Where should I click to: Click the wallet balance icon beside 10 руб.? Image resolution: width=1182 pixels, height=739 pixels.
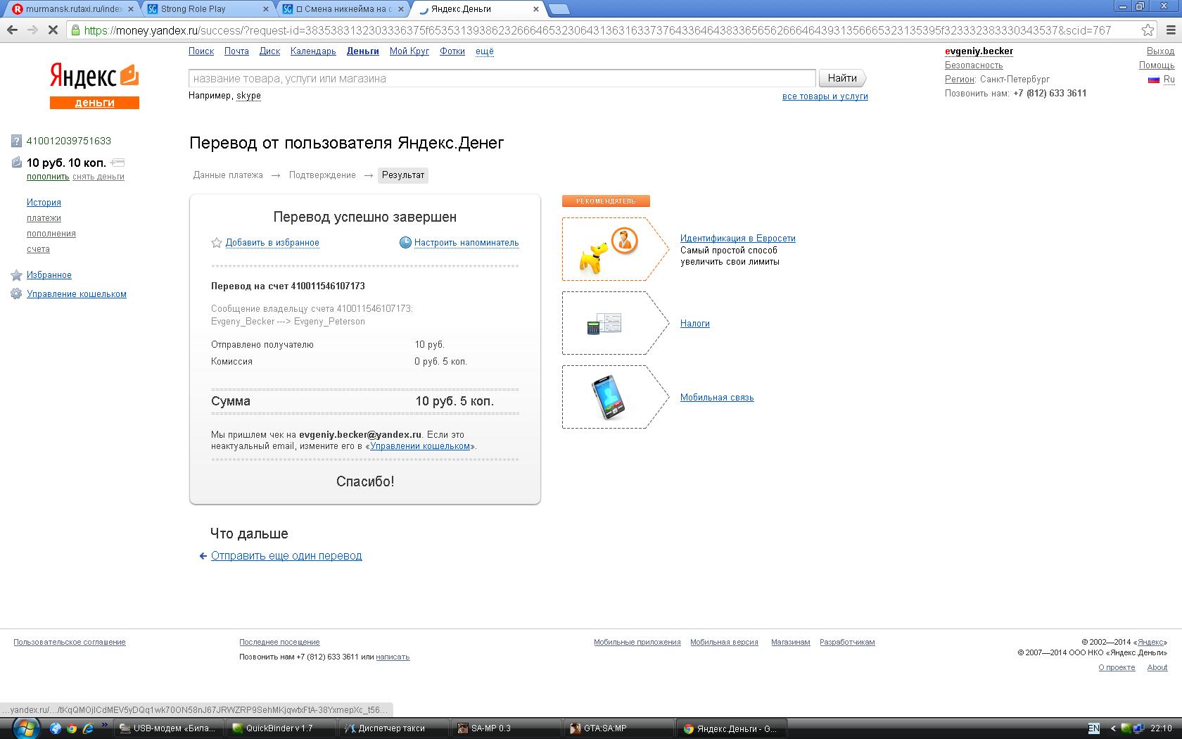point(17,163)
